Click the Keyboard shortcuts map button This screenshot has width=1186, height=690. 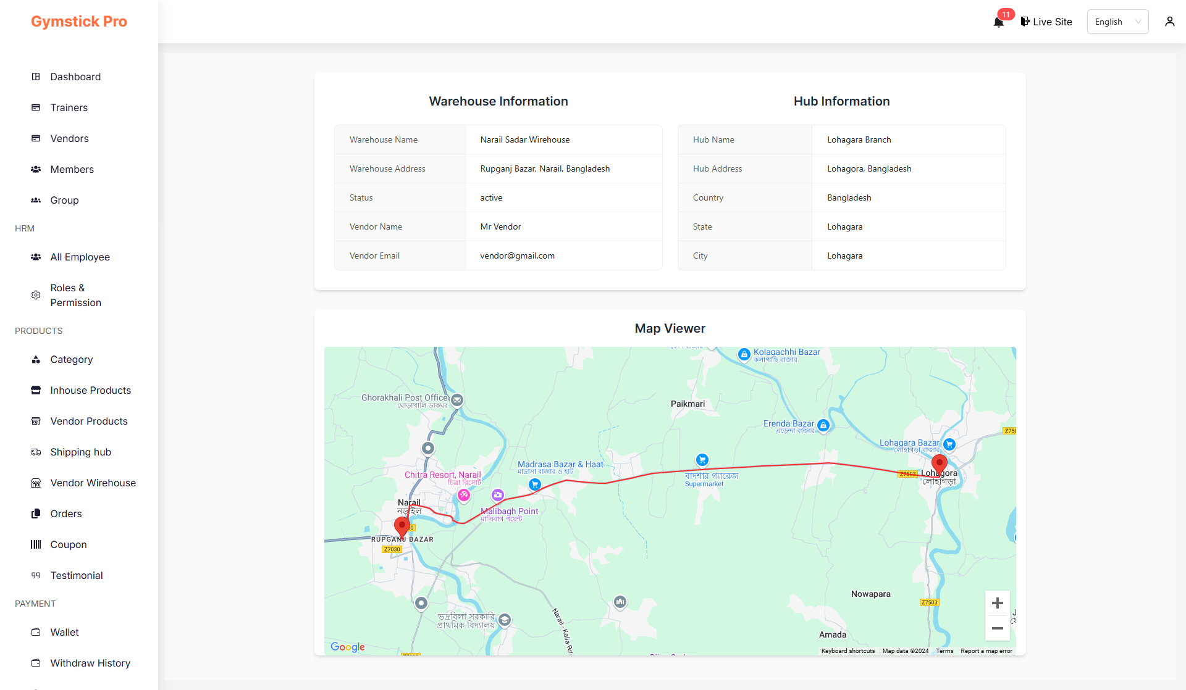pos(847,651)
